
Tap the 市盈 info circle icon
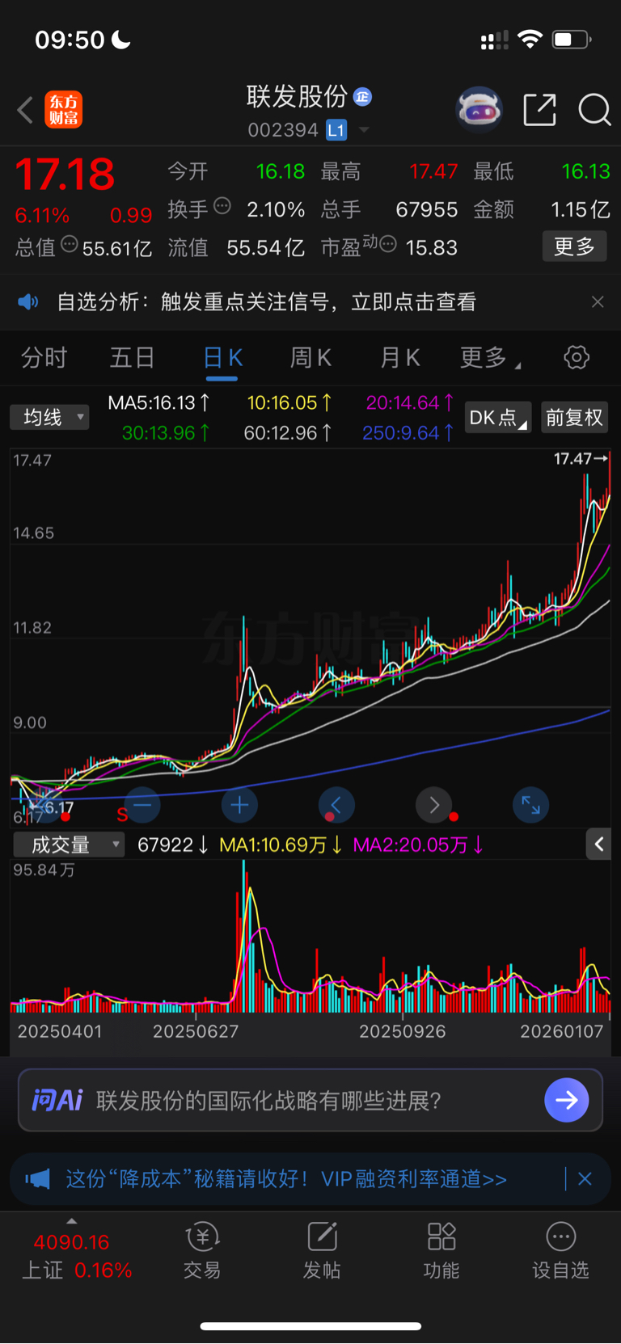[x=388, y=243]
